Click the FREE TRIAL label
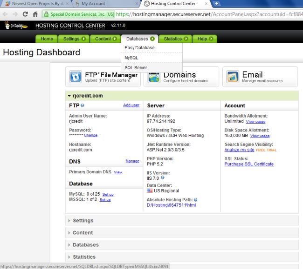 pos(266,150)
